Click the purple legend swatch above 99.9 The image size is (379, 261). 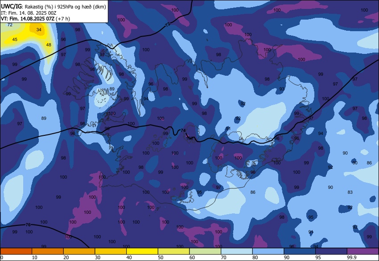coord(363,251)
